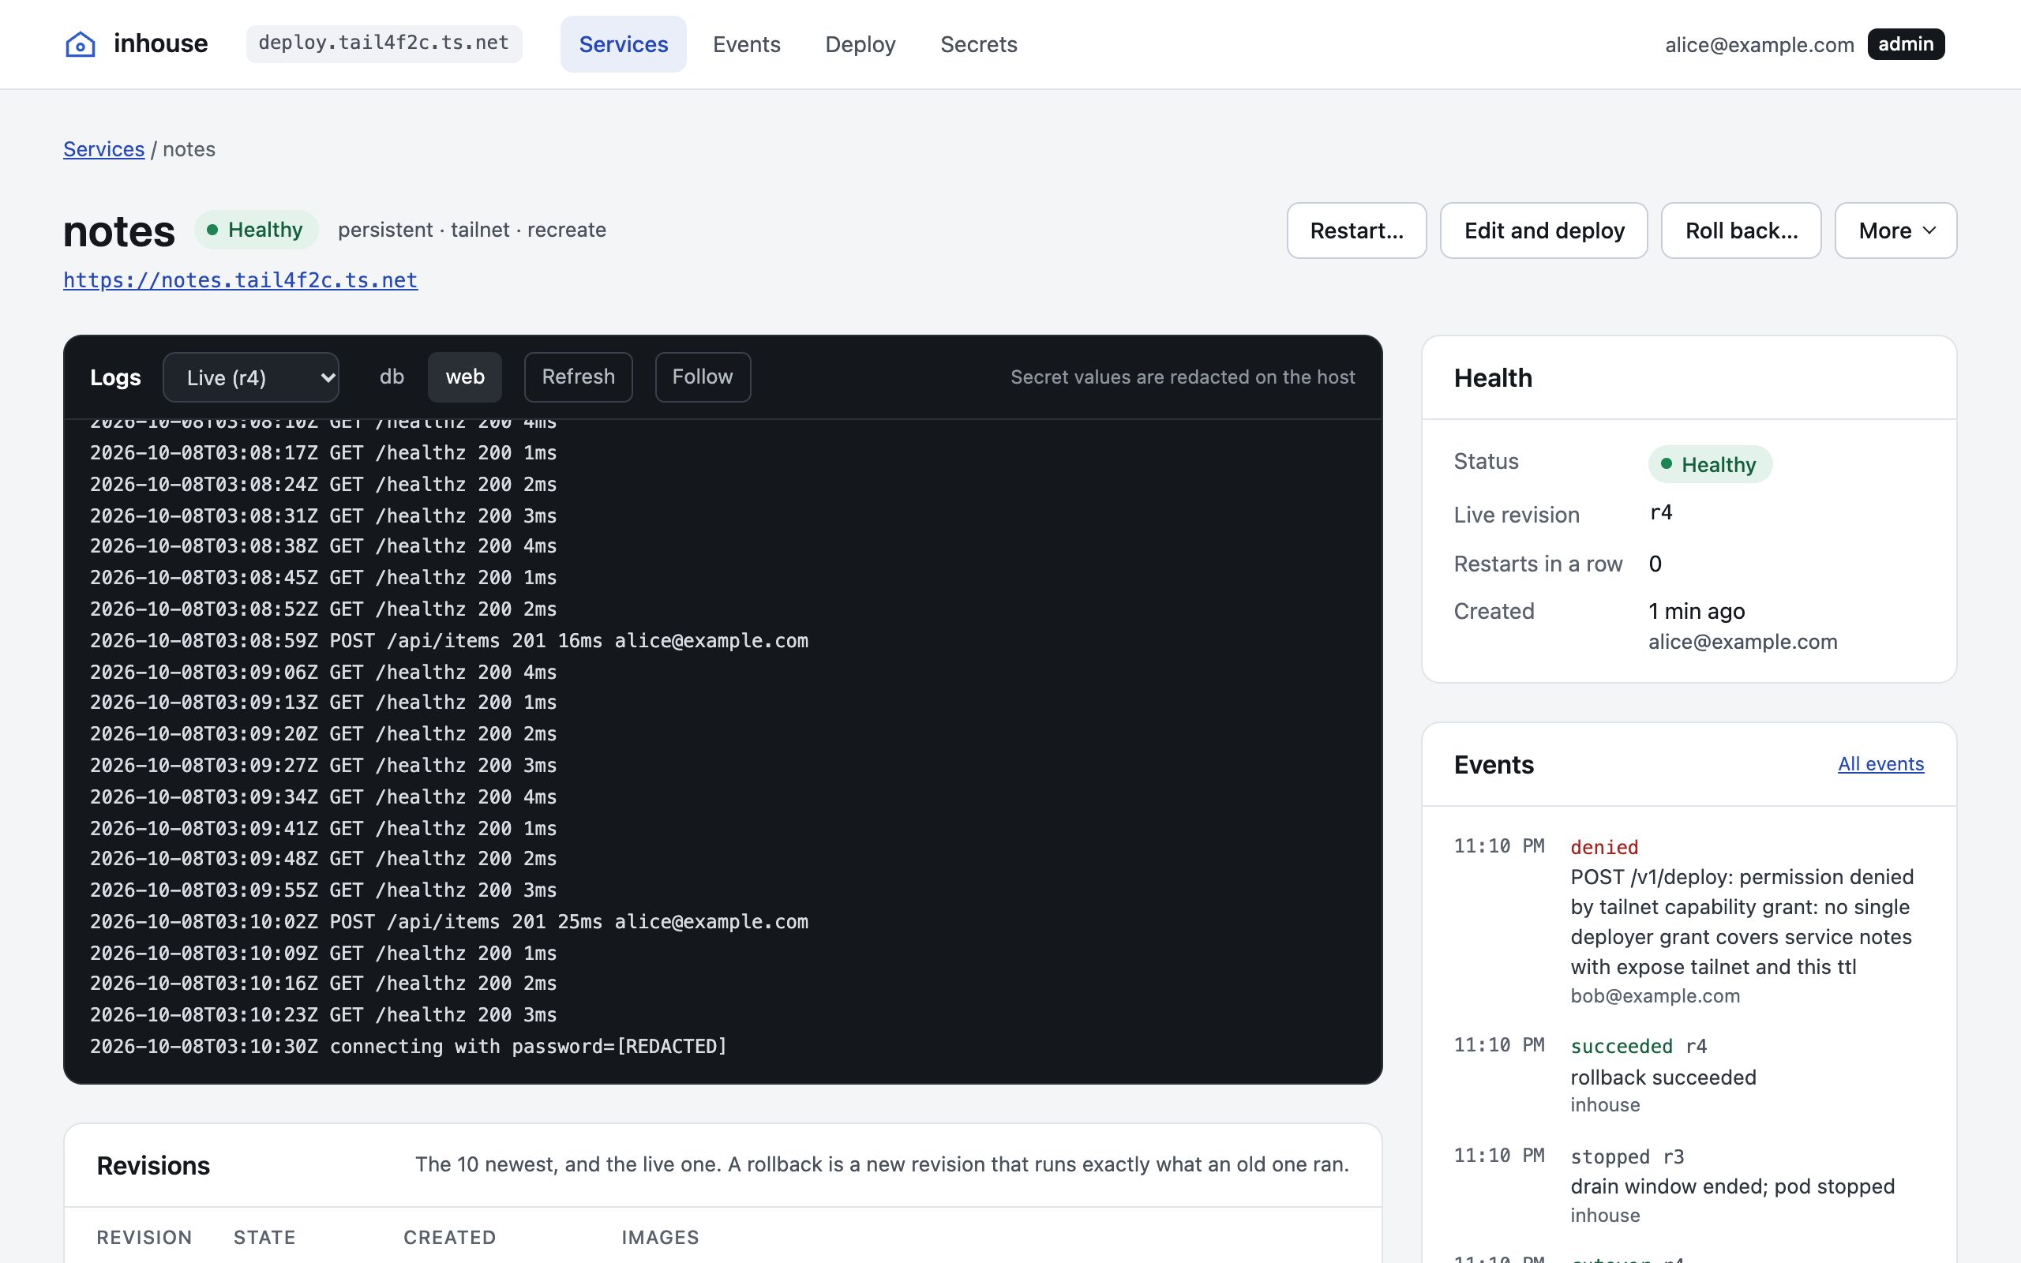This screenshot has height=1263, width=2021.
Task: Click the 'rollback succeeded' event text
Action: click(x=1663, y=1077)
